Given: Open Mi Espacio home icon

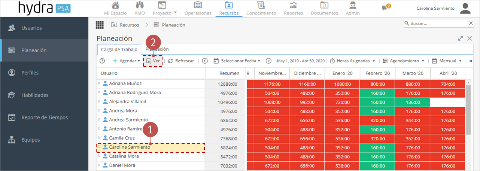Looking at the screenshot, I should [116, 5].
